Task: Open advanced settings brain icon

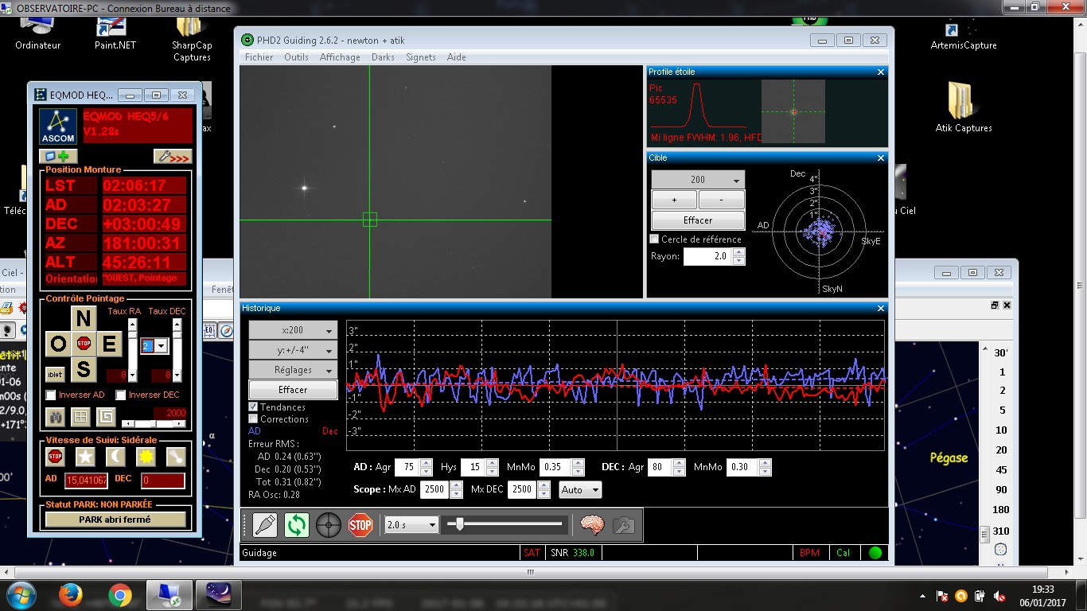Action: [x=591, y=525]
